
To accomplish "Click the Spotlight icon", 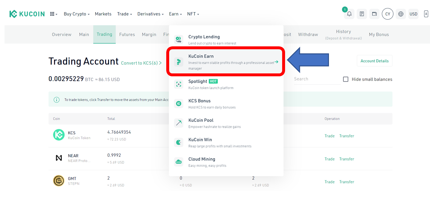I will 179,84.
